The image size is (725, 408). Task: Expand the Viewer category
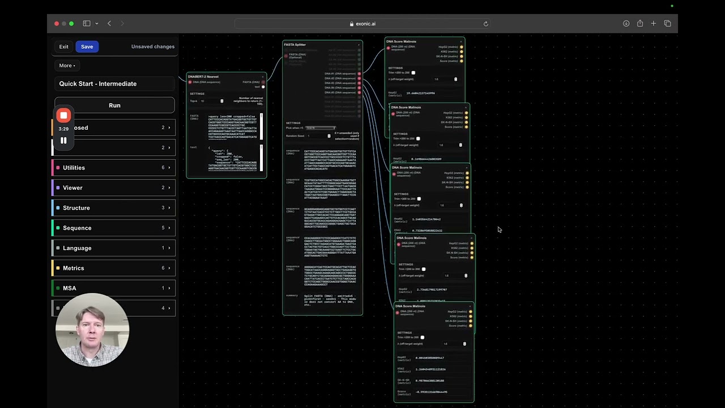[x=113, y=188]
